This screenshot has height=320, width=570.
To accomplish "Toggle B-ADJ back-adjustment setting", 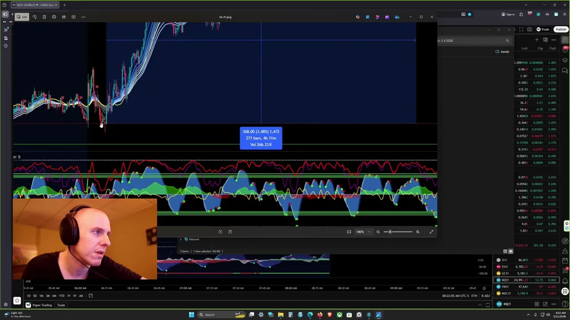I will tap(486, 296).
